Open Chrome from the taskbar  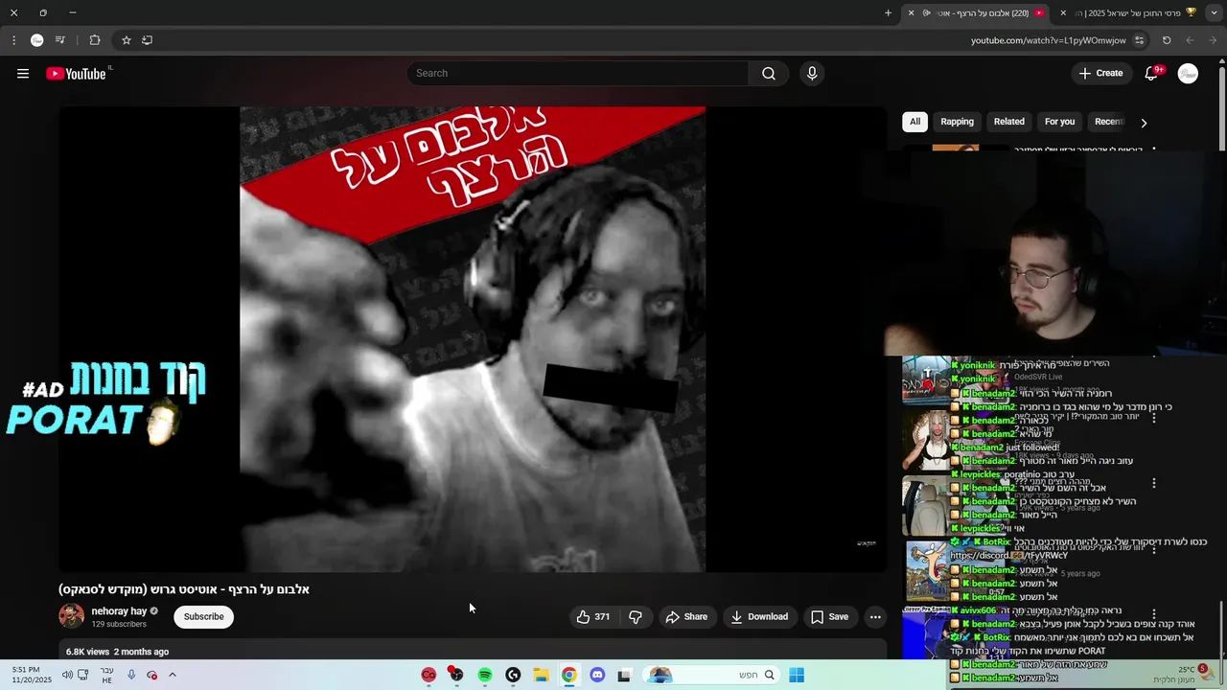tap(569, 675)
